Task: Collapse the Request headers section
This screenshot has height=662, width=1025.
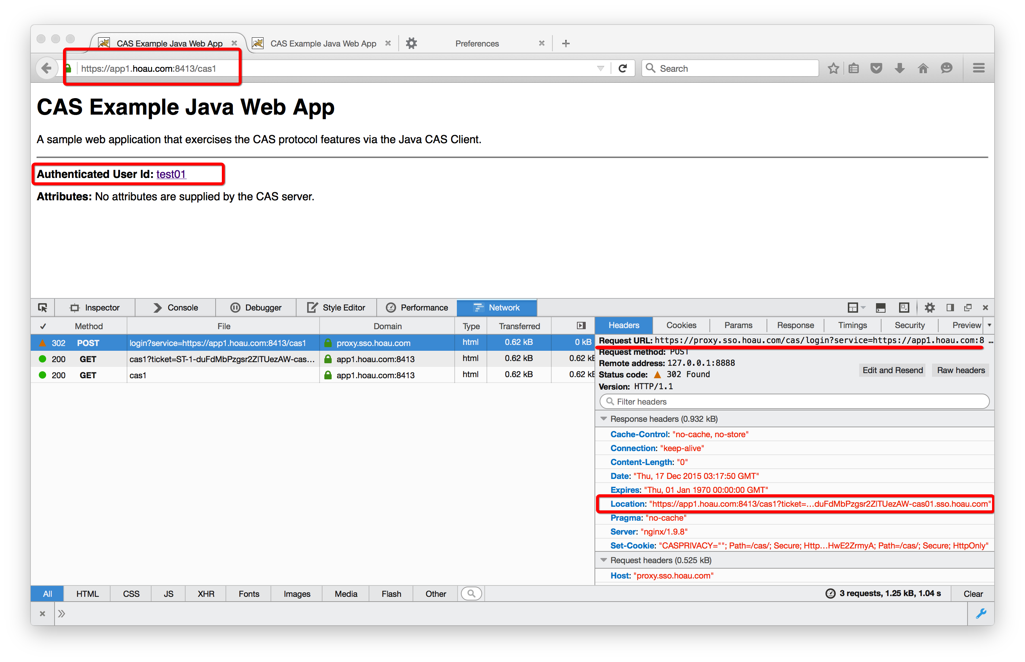Action: (603, 560)
